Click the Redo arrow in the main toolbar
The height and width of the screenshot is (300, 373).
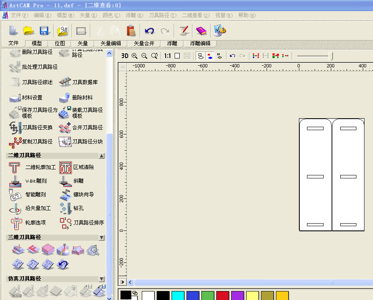[x=165, y=31]
